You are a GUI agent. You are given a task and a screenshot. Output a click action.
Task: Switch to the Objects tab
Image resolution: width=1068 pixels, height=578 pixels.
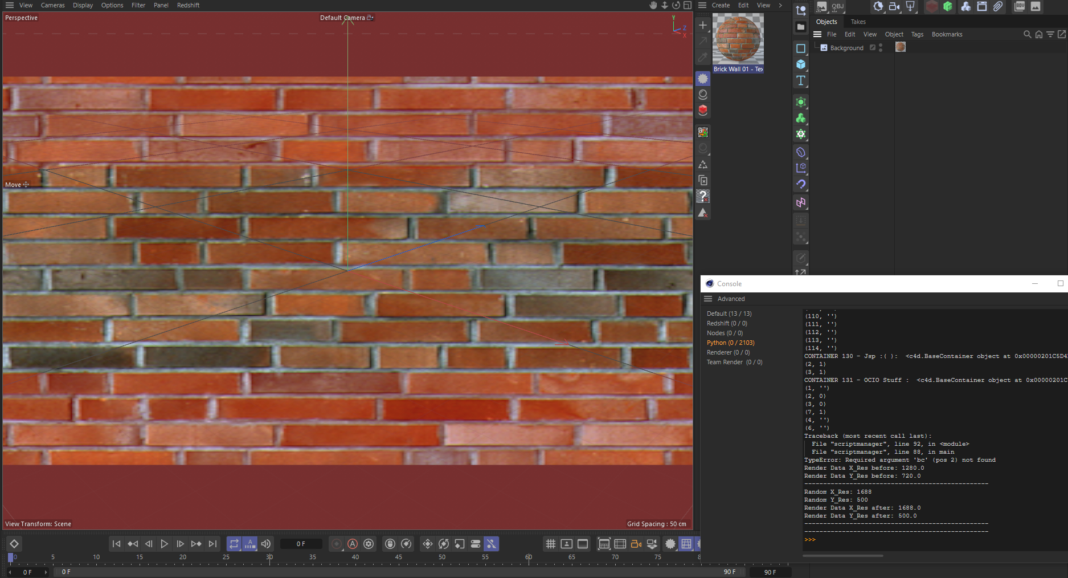pos(826,22)
